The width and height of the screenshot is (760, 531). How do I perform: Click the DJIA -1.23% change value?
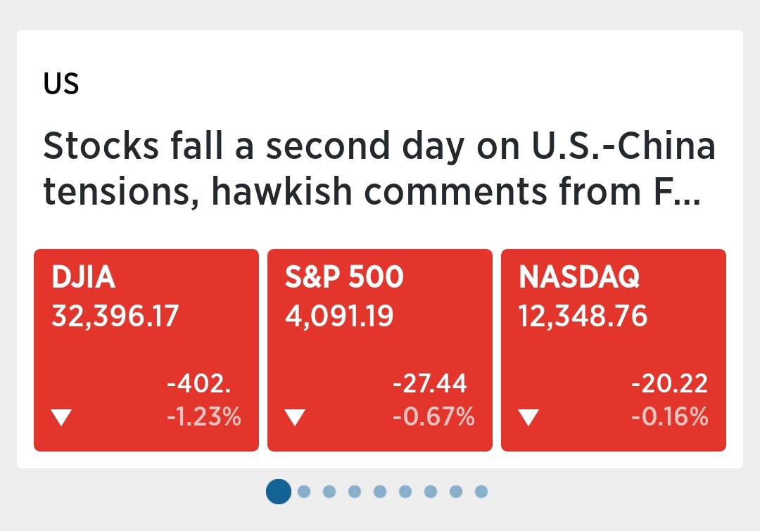(204, 418)
